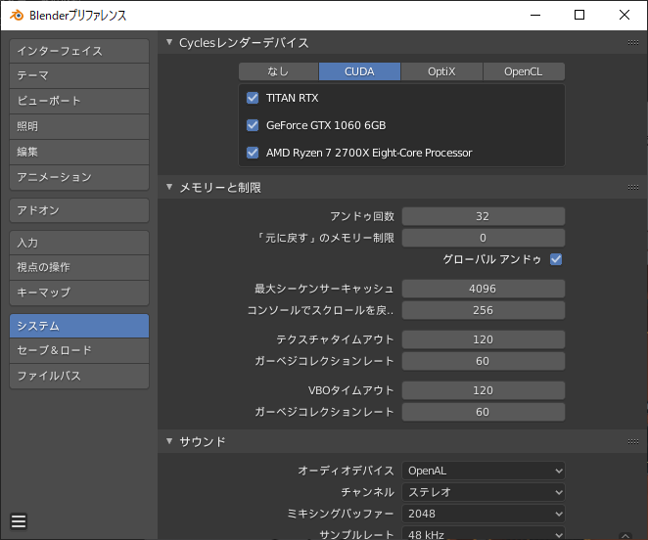Screen dimensions: 648x540
Task: Switch to アニメーション preferences
Action: (x=79, y=177)
